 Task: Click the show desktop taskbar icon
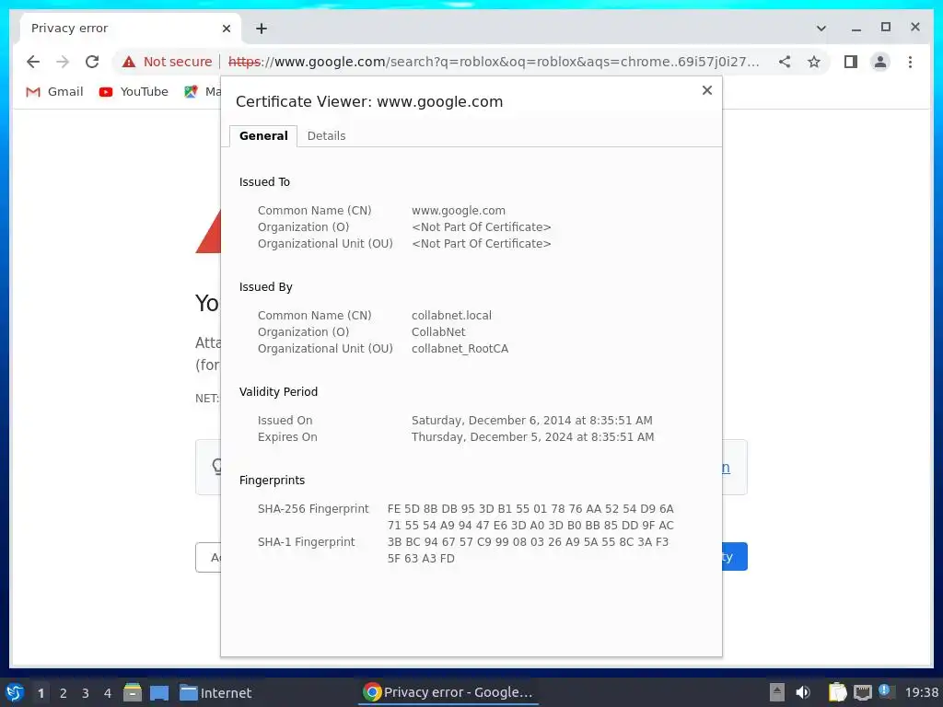[x=159, y=692]
